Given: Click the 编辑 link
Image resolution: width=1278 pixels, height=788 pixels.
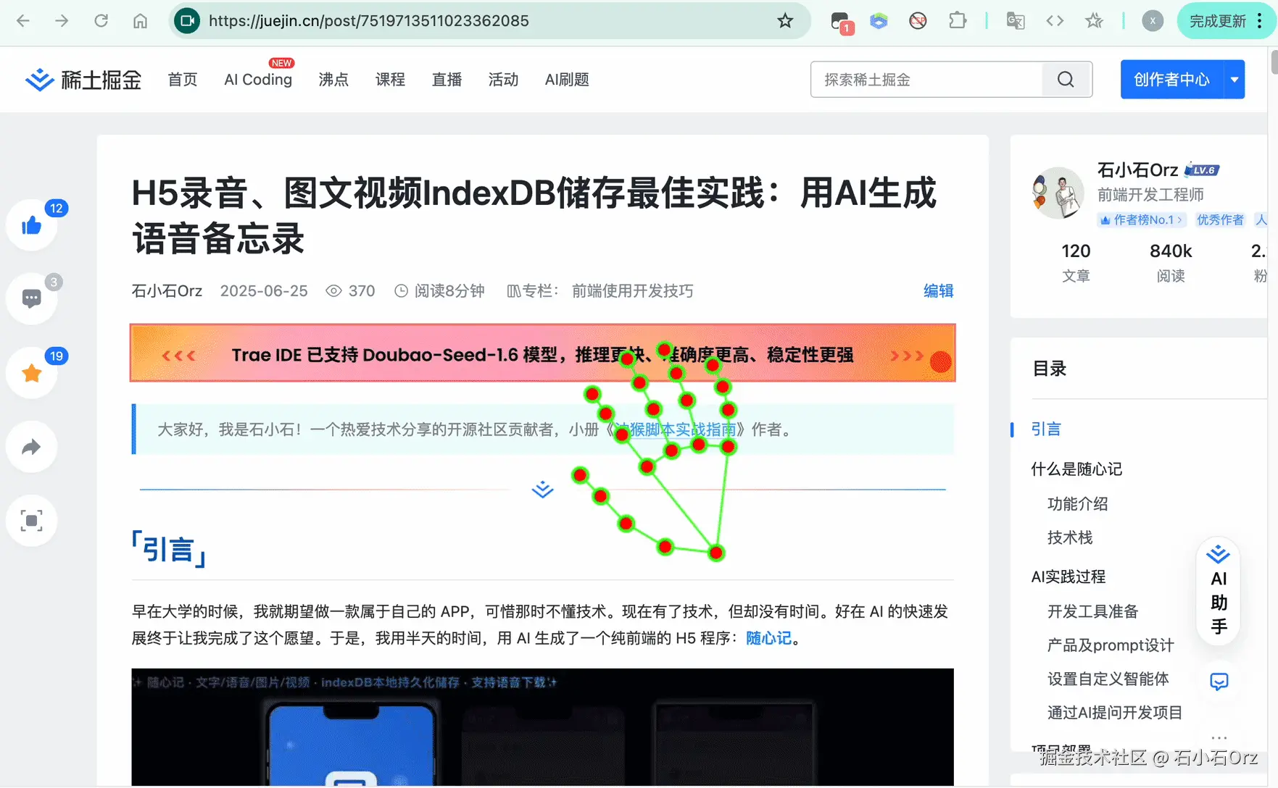Looking at the screenshot, I should 938,291.
